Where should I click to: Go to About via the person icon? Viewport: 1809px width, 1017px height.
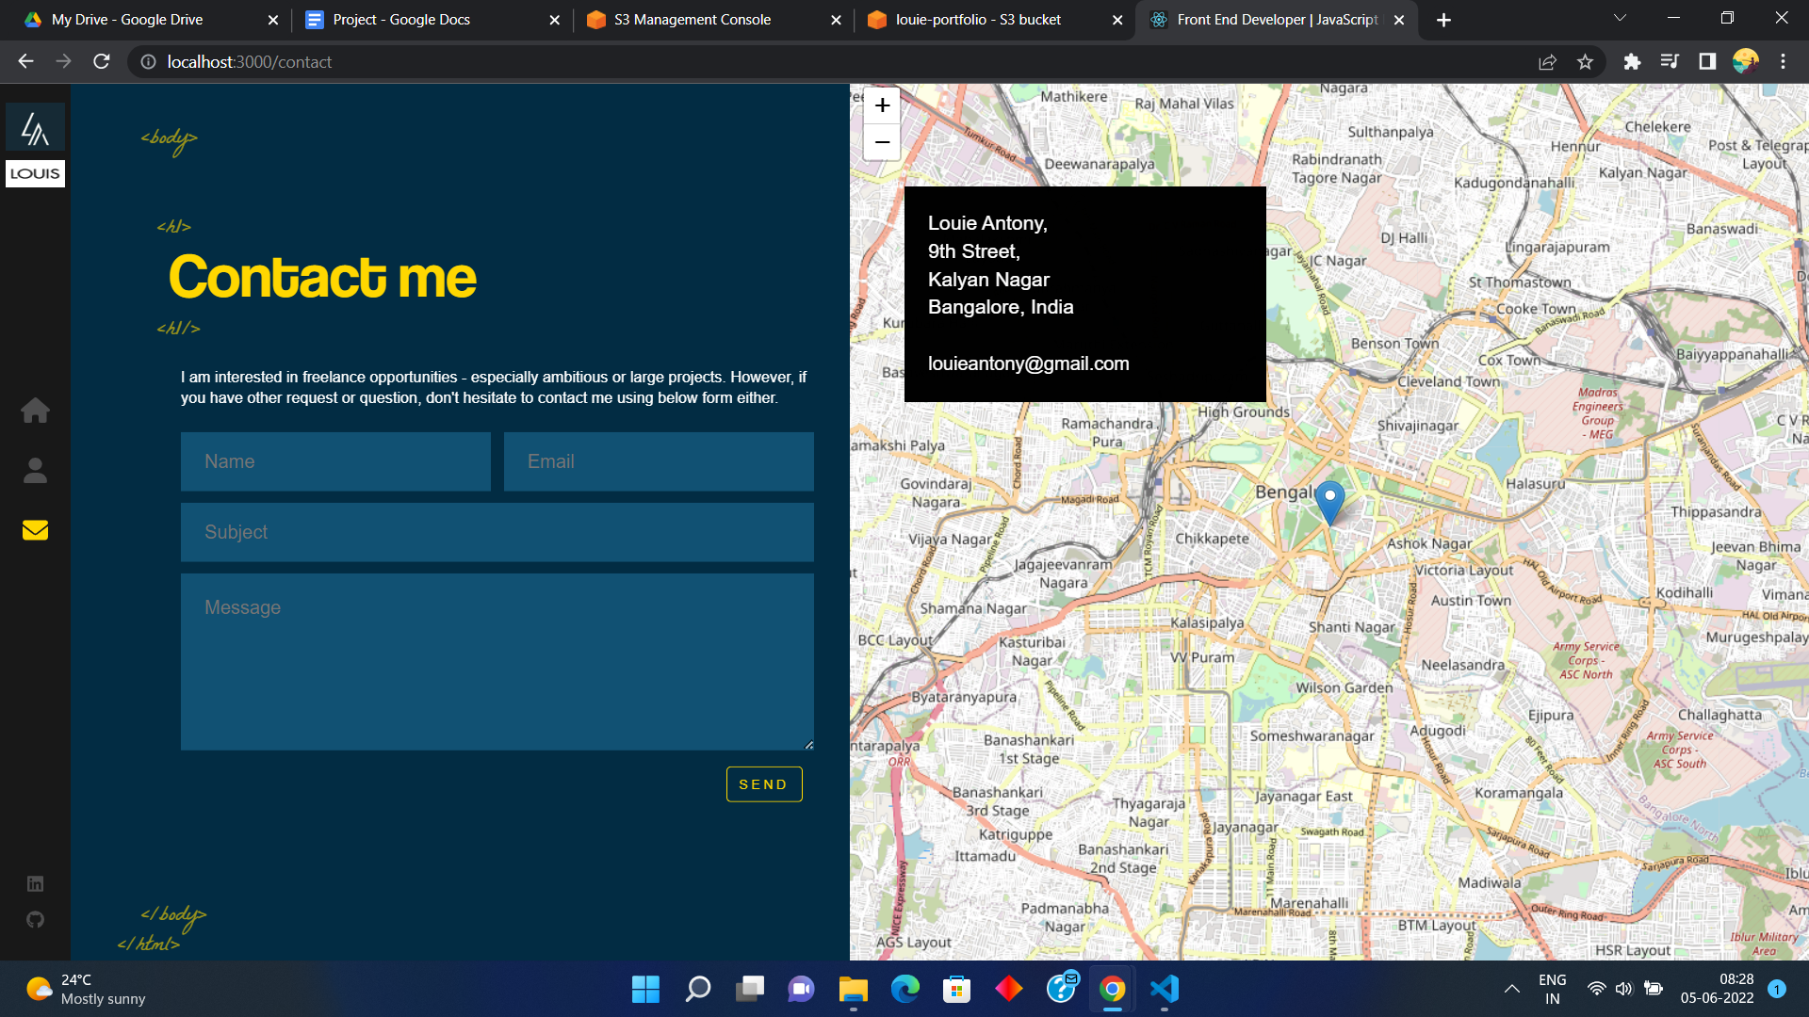click(35, 470)
